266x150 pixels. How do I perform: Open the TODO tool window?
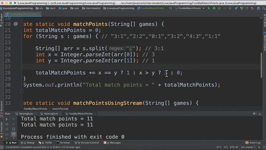coord(45,142)
